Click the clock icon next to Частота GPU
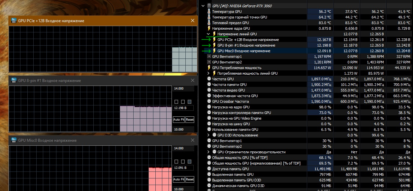 coord(209,79)
